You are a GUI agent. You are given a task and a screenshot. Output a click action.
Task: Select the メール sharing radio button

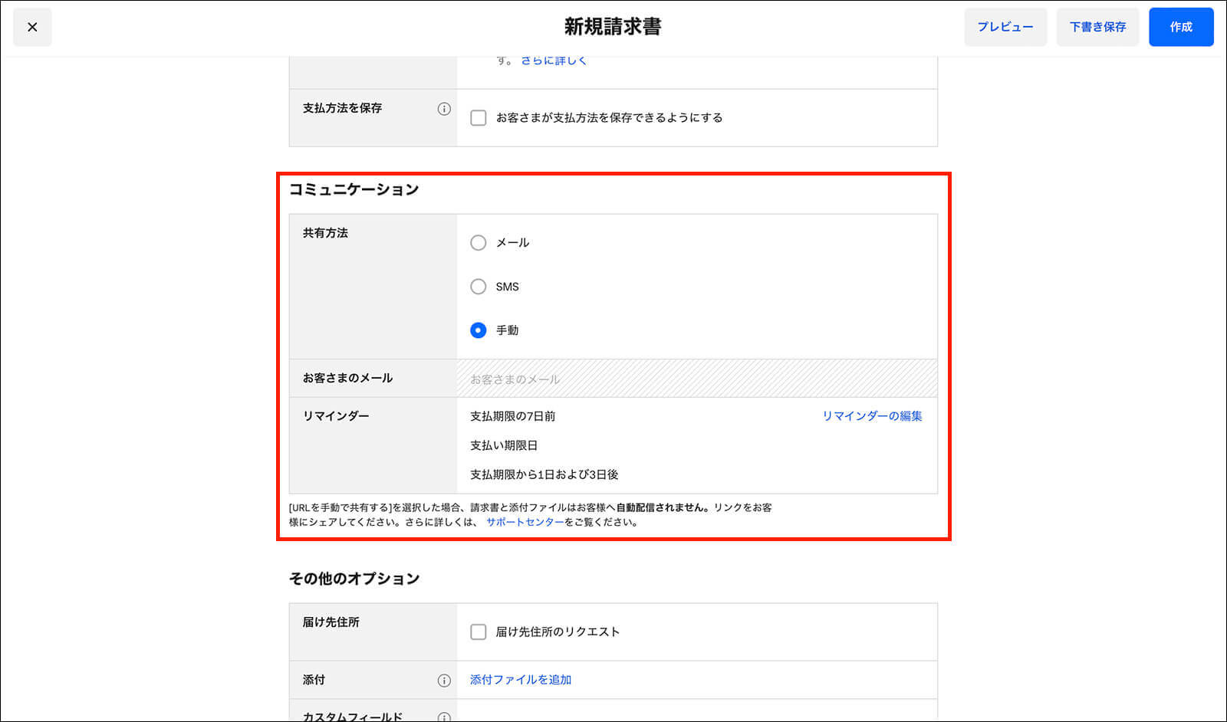479,243
